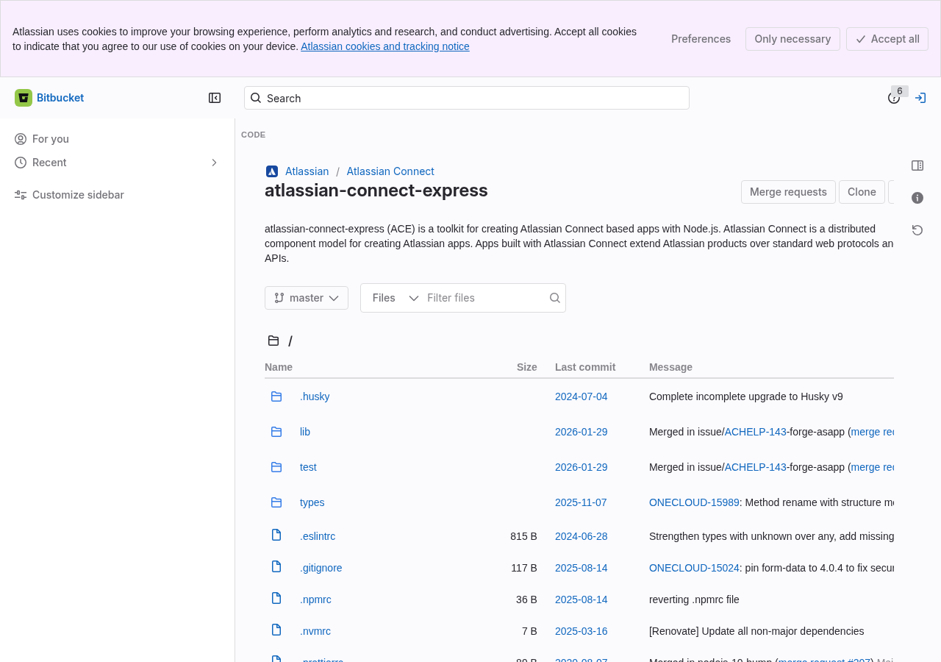Click the Clone button

[862, 192]
